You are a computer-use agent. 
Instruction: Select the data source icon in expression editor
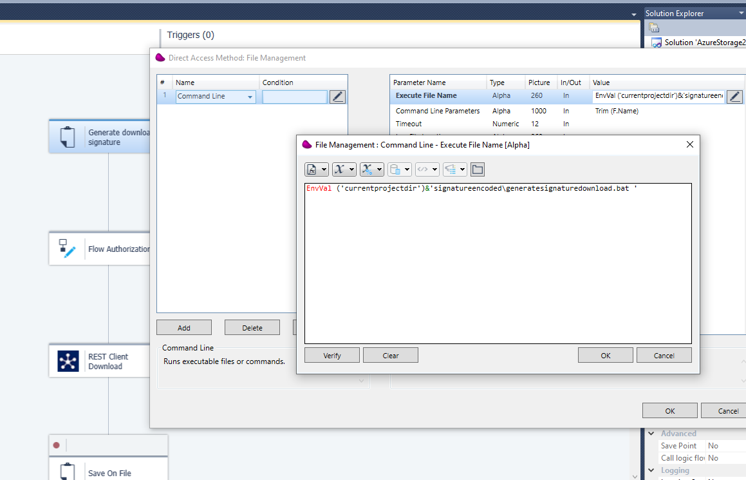point(396,169)
